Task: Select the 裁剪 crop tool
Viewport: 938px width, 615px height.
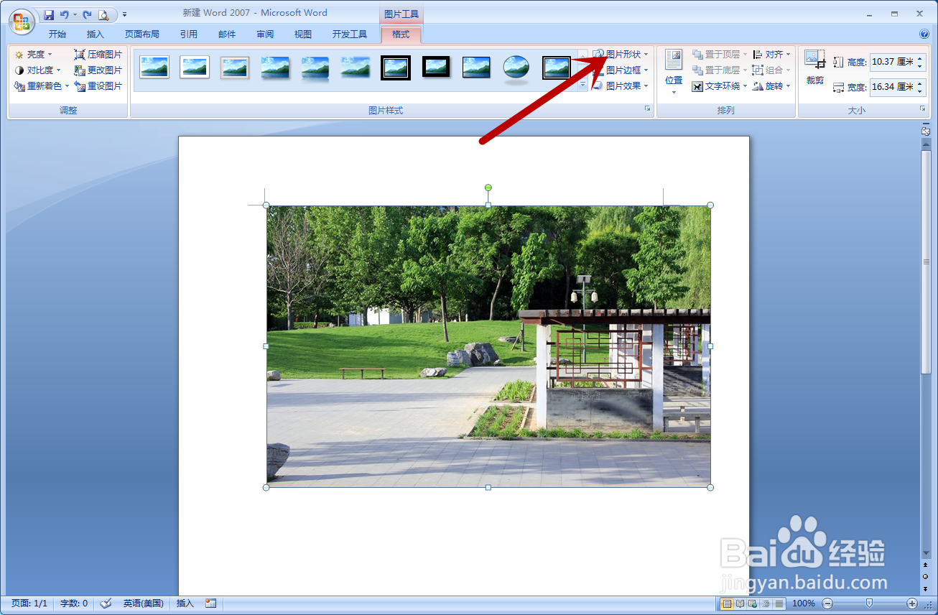Action: coord(815,68)
